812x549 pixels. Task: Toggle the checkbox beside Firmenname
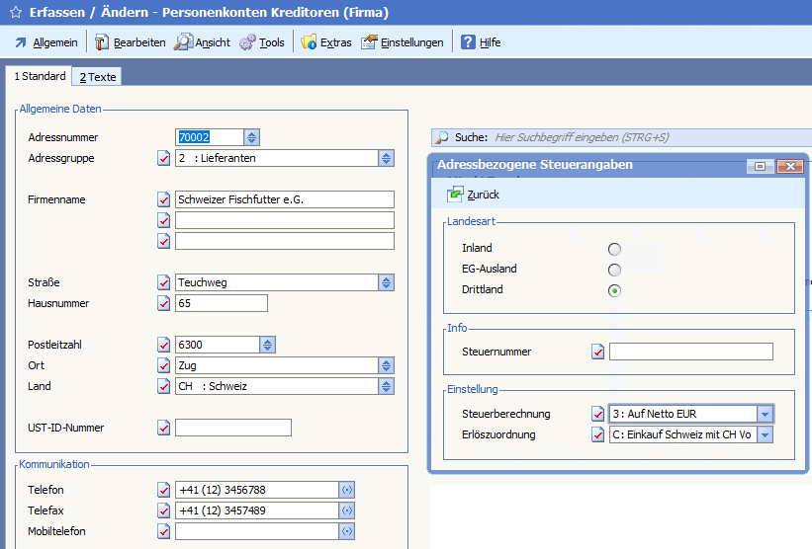(x=164, y=199)
